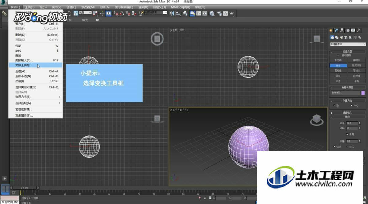Click the 几何球体 object type button
Screen dimensions: 368x204
point(357,65)
